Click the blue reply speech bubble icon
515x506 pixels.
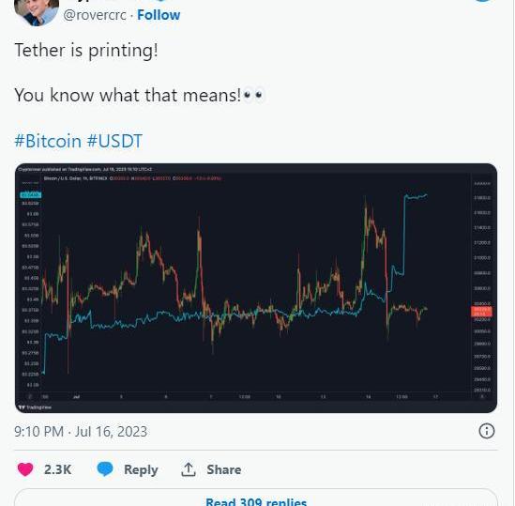pos(105,469)
